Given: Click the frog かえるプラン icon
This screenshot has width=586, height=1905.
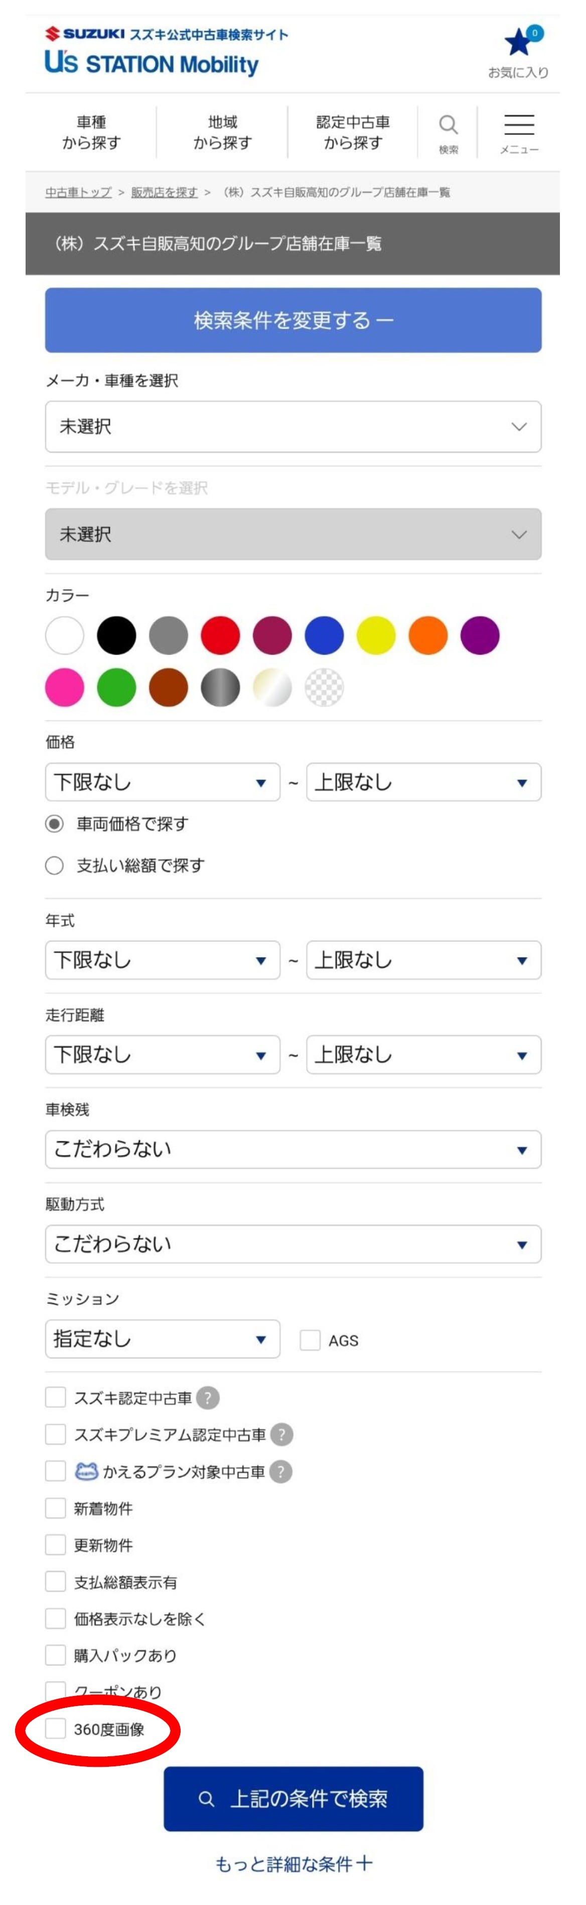Looking at the screenshot, I should [86, 1471].
